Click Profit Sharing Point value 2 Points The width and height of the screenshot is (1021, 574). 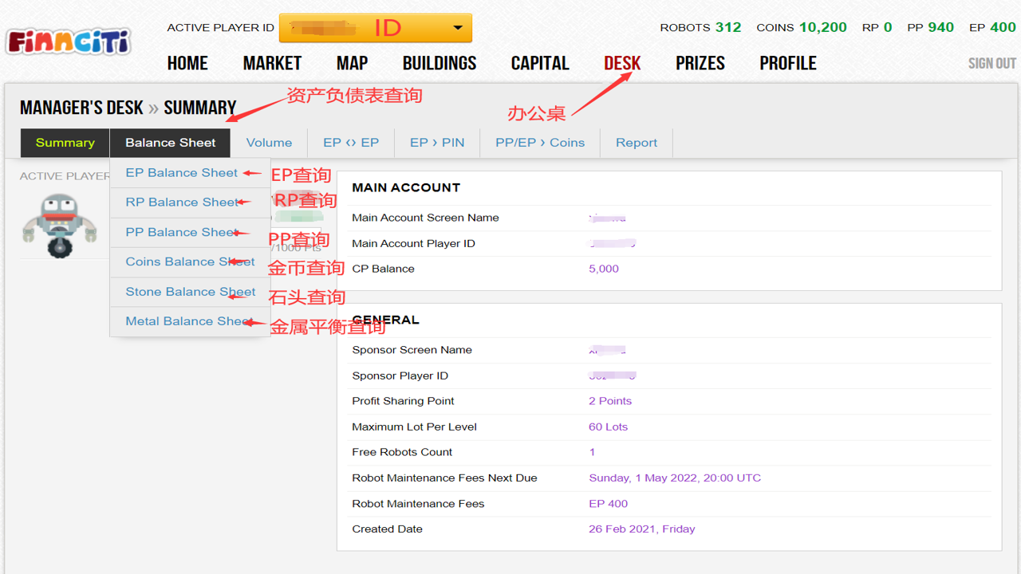pos(610,401)
